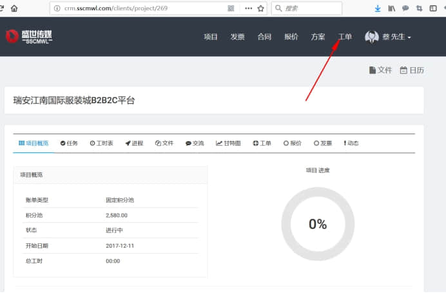Toggle the browser sidebar icon
Image resolution: width=446 pixels, height=293 pixels.
click(x=433, y=8)
